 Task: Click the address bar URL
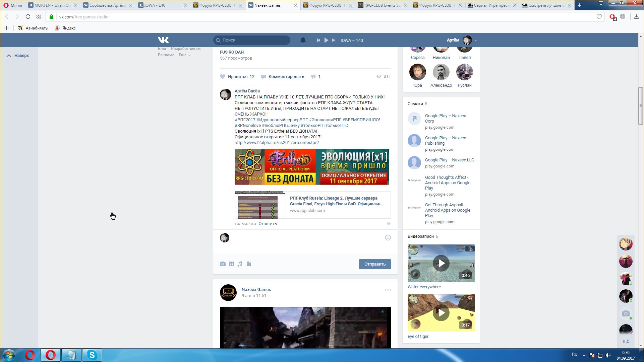(x=84, y=17)
